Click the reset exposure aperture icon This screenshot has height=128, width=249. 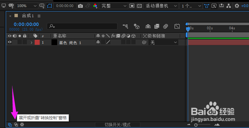(237, 6)
